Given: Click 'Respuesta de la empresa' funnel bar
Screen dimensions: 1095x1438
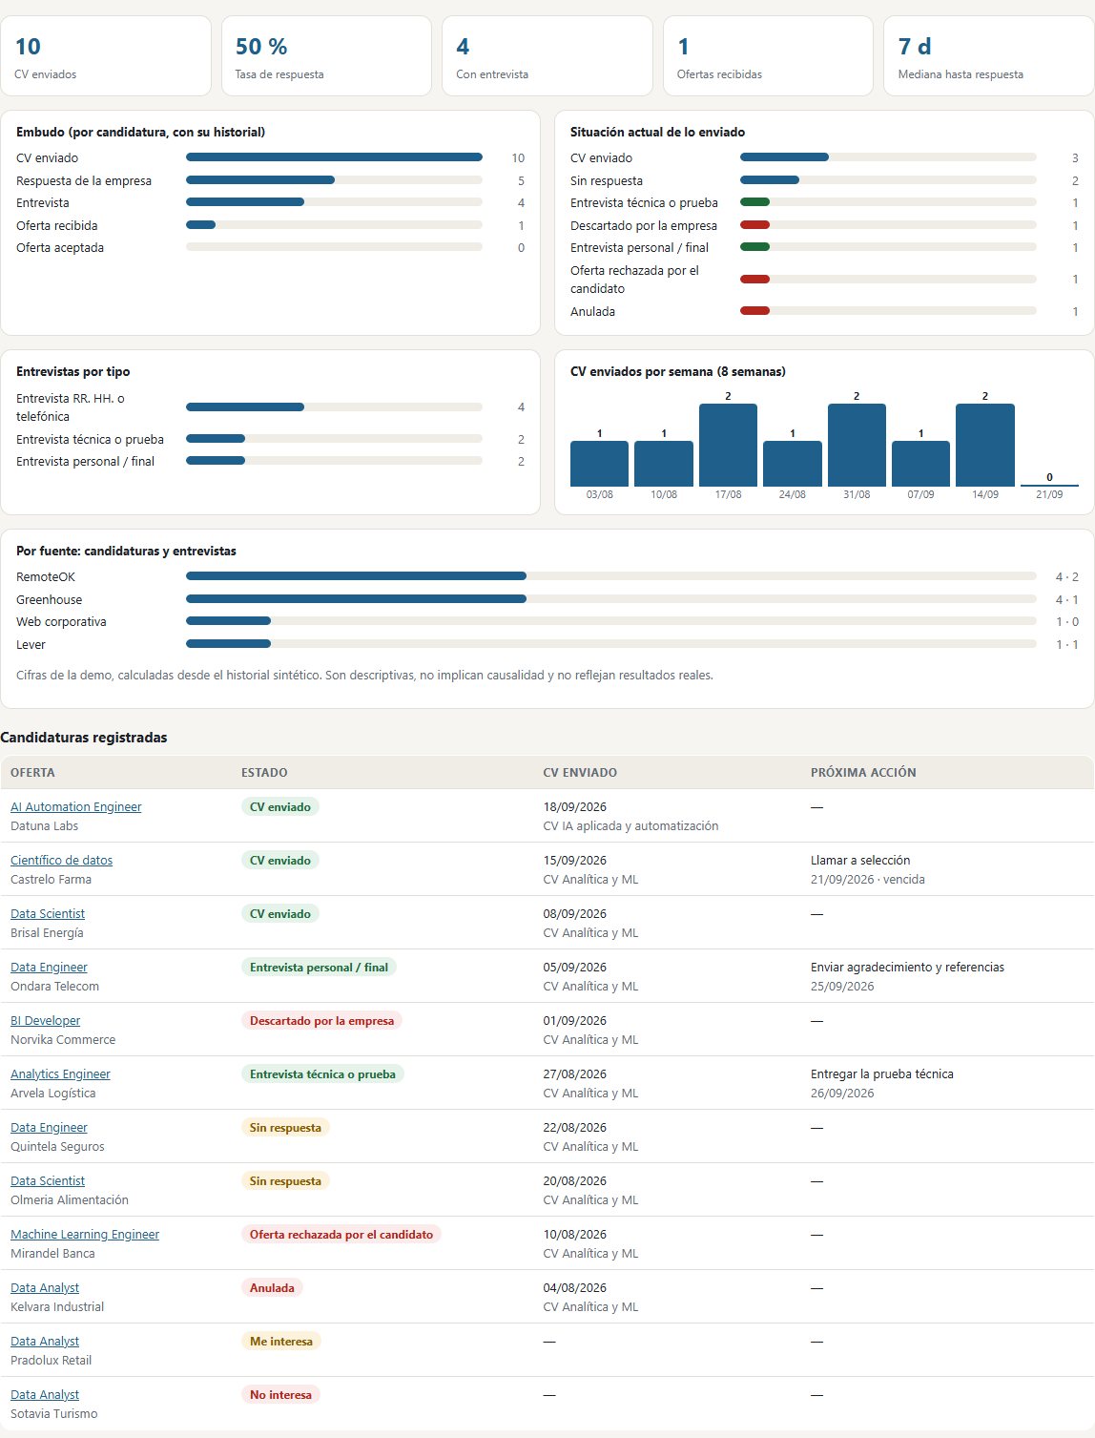Looking at the screenshot, I should pos(334,180).
